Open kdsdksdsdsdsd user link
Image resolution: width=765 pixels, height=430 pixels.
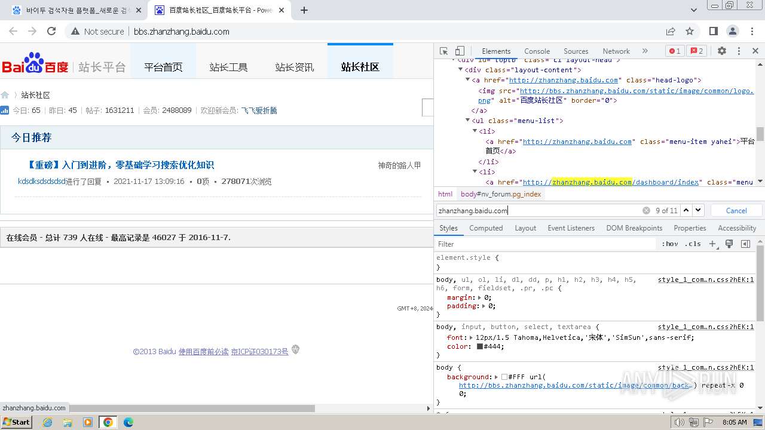[42, 182]
